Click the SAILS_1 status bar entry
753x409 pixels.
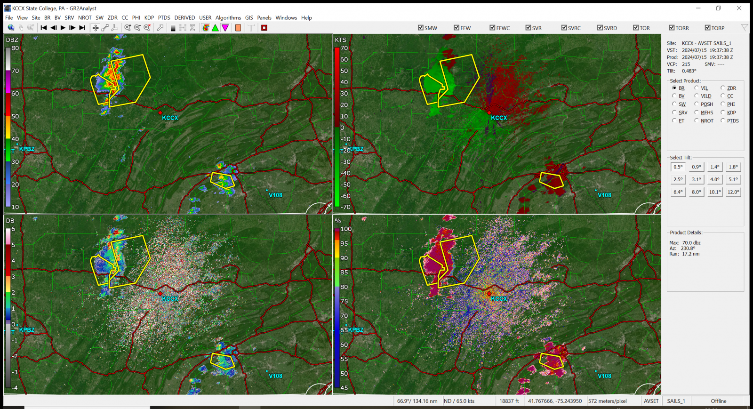(x=676, y=401)
